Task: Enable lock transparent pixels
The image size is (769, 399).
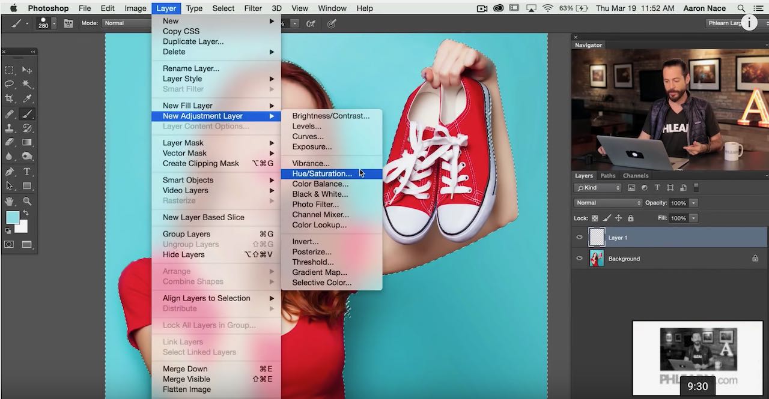Action: [595, 218]
